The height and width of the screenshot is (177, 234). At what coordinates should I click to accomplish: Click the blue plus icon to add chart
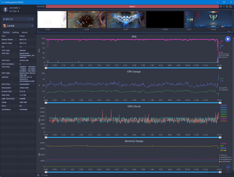(228, 167)
